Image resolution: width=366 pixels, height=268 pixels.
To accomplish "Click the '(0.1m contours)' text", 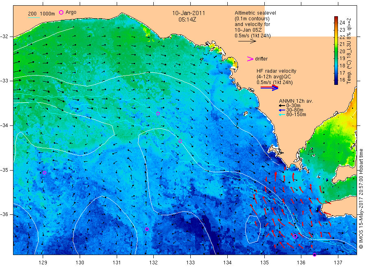I will pyautogui.click(x=252, y=19).
